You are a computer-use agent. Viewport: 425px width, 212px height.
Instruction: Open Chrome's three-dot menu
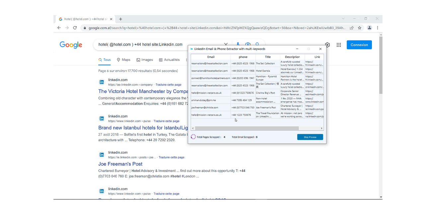tap(378, 28)
